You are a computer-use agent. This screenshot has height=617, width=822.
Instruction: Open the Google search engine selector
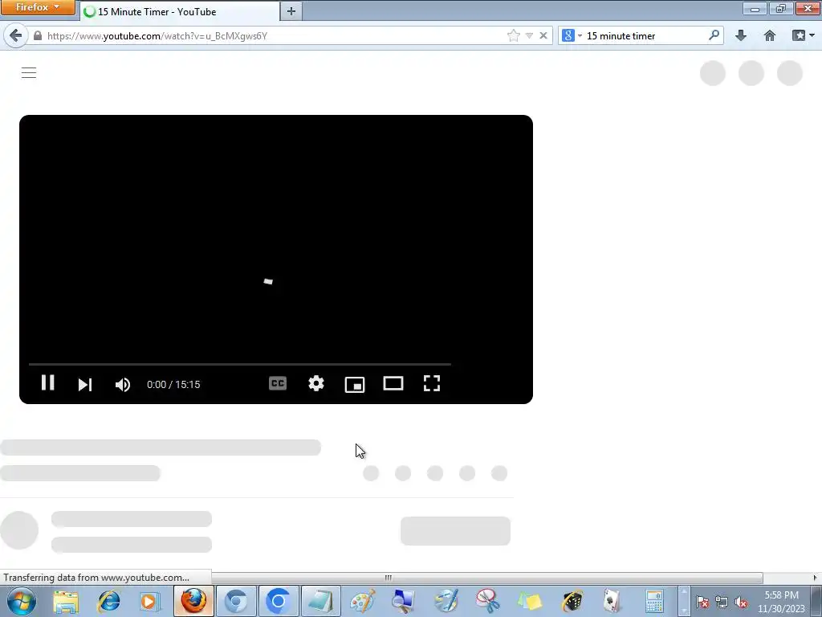[x=572, y=35]
